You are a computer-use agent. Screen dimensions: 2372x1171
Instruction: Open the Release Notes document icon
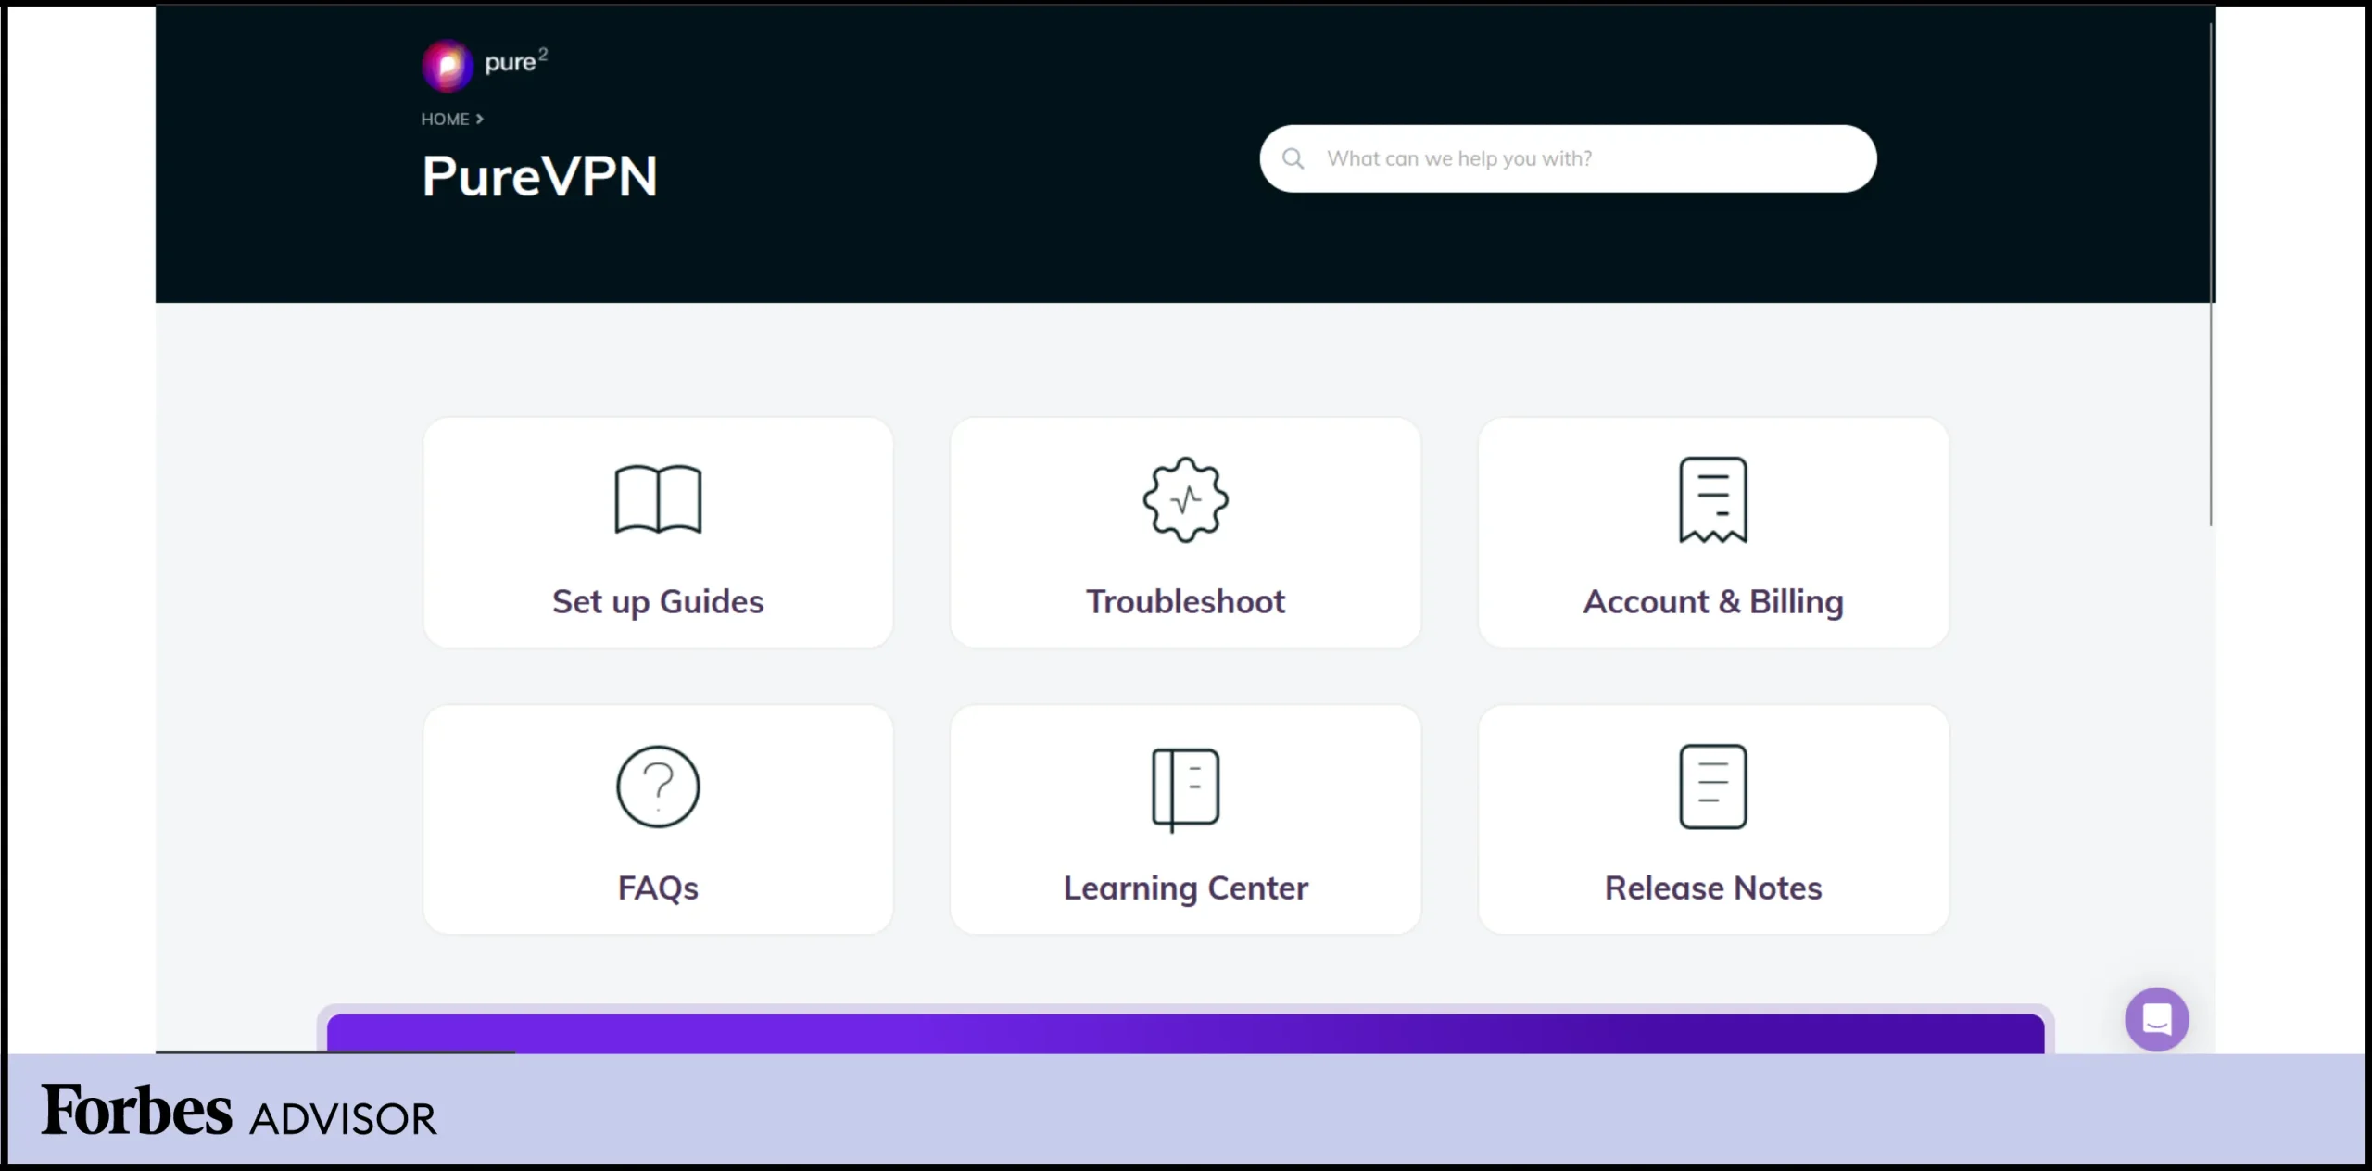pyautogui.click(x=1713, y=787)
